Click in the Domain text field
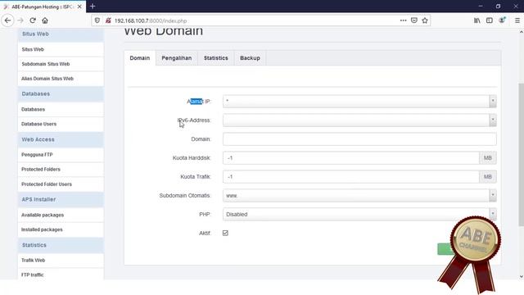The height and width of the screenshot is (295, 524). (359, 138)
